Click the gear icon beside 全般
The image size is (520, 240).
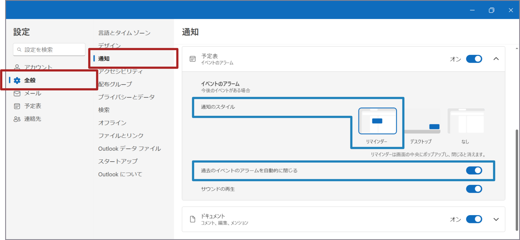pos(17,80)
